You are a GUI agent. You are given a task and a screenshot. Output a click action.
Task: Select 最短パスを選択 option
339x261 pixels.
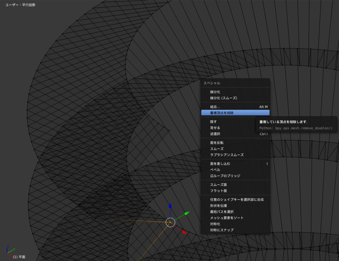click(x=235, y=211)
